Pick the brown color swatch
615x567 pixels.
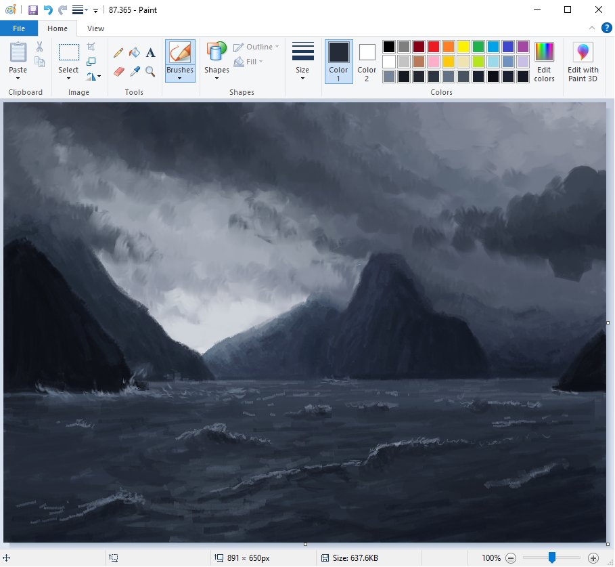pyautogui.click(x=419, y=62)
